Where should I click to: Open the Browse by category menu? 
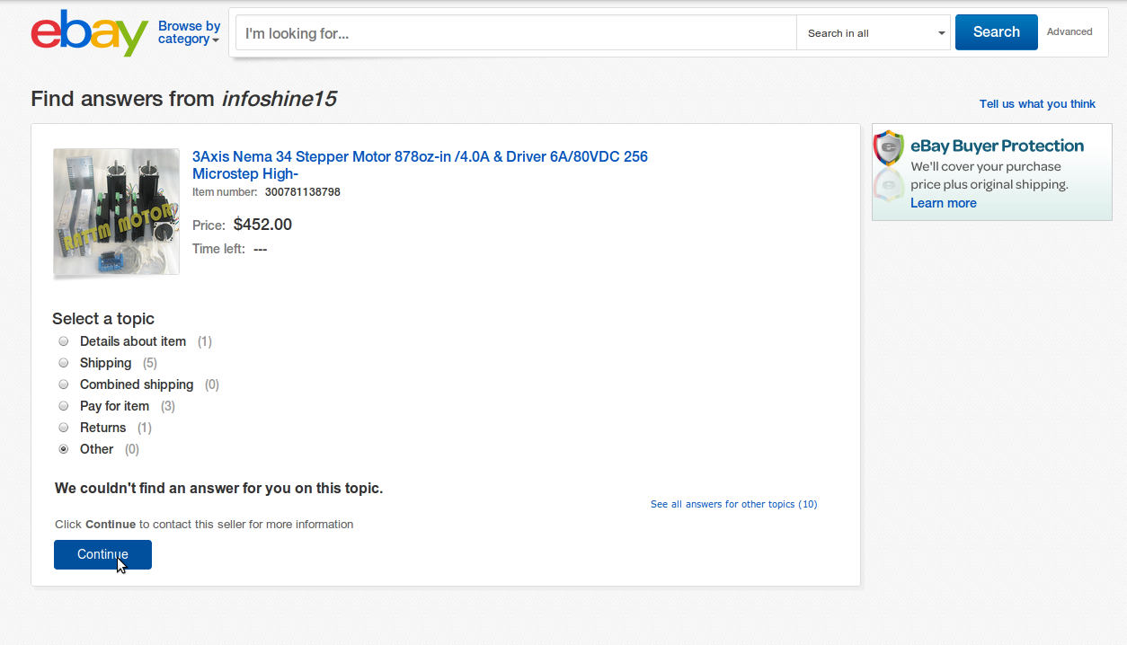pyautogui.click(x=189, y=32)
